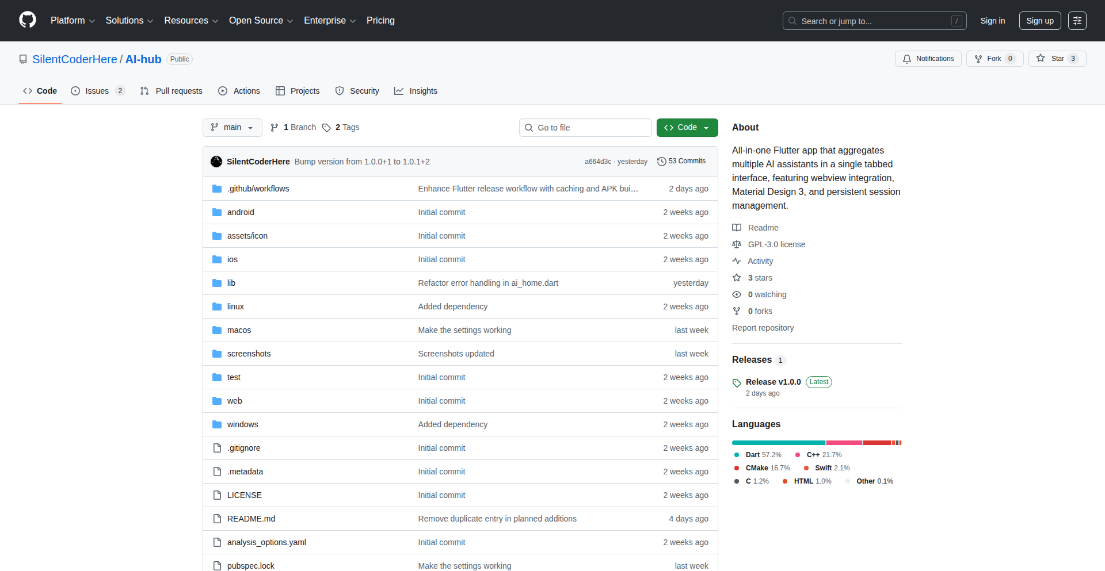Open the 2 Tags link
The image size is (1105, 571).
341,128
